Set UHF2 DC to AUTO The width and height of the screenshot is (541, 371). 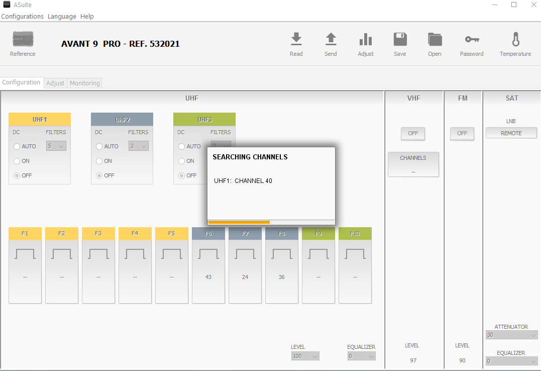(99, 146)
